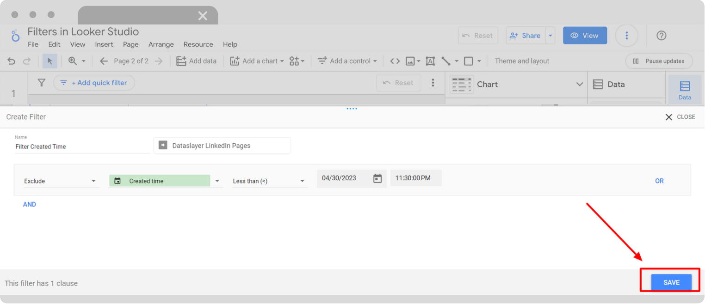Select the Text box tool
This screenshot has height=304, width=705.
point(430,61)
